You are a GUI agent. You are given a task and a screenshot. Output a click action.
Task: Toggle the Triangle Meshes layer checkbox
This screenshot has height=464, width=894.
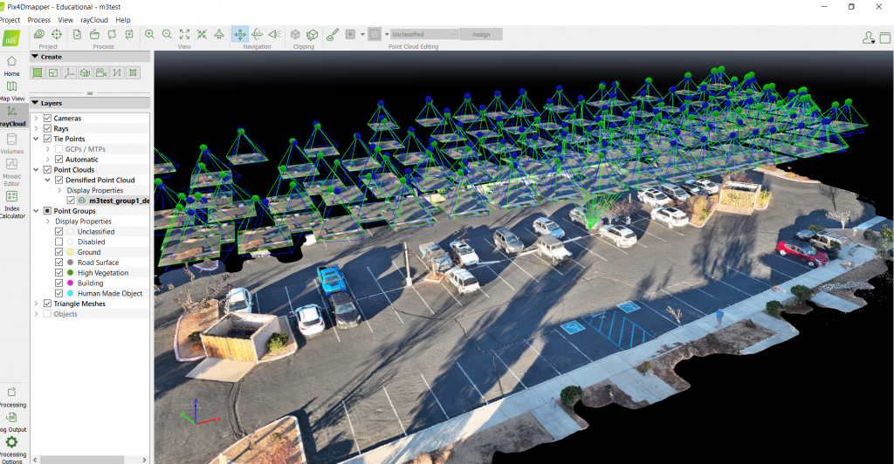pyautogui.click(x=47, y=304)
